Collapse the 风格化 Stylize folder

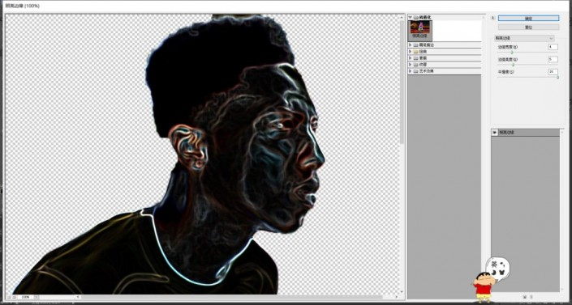[x=411, y=17]
